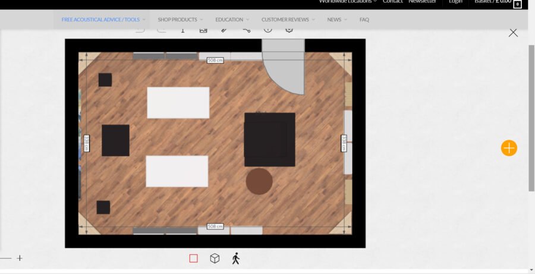Viewport: 535px width, 274px height.
Task: Click the orange plus add-item button
Action: (509, 148)
